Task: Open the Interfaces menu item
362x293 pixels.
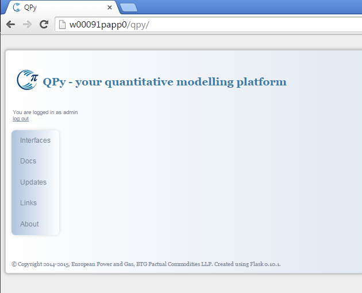Action: [x=35, y=140]
